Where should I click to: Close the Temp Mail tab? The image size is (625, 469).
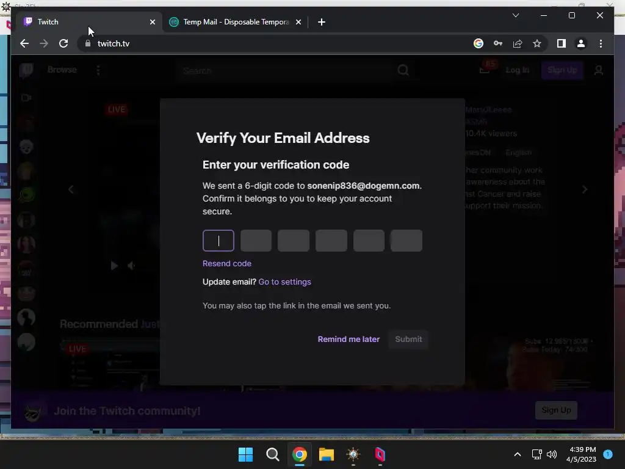click(298, 22)
